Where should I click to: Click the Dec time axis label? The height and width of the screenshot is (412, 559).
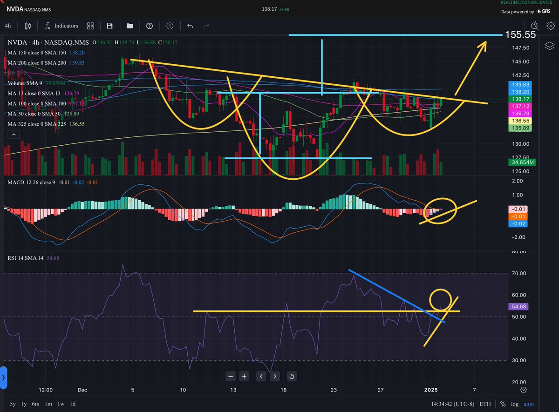tap(82, 389)
